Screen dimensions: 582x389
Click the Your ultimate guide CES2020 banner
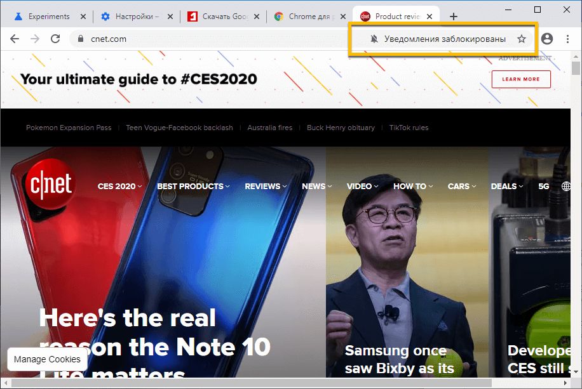(x=139, y=79)
